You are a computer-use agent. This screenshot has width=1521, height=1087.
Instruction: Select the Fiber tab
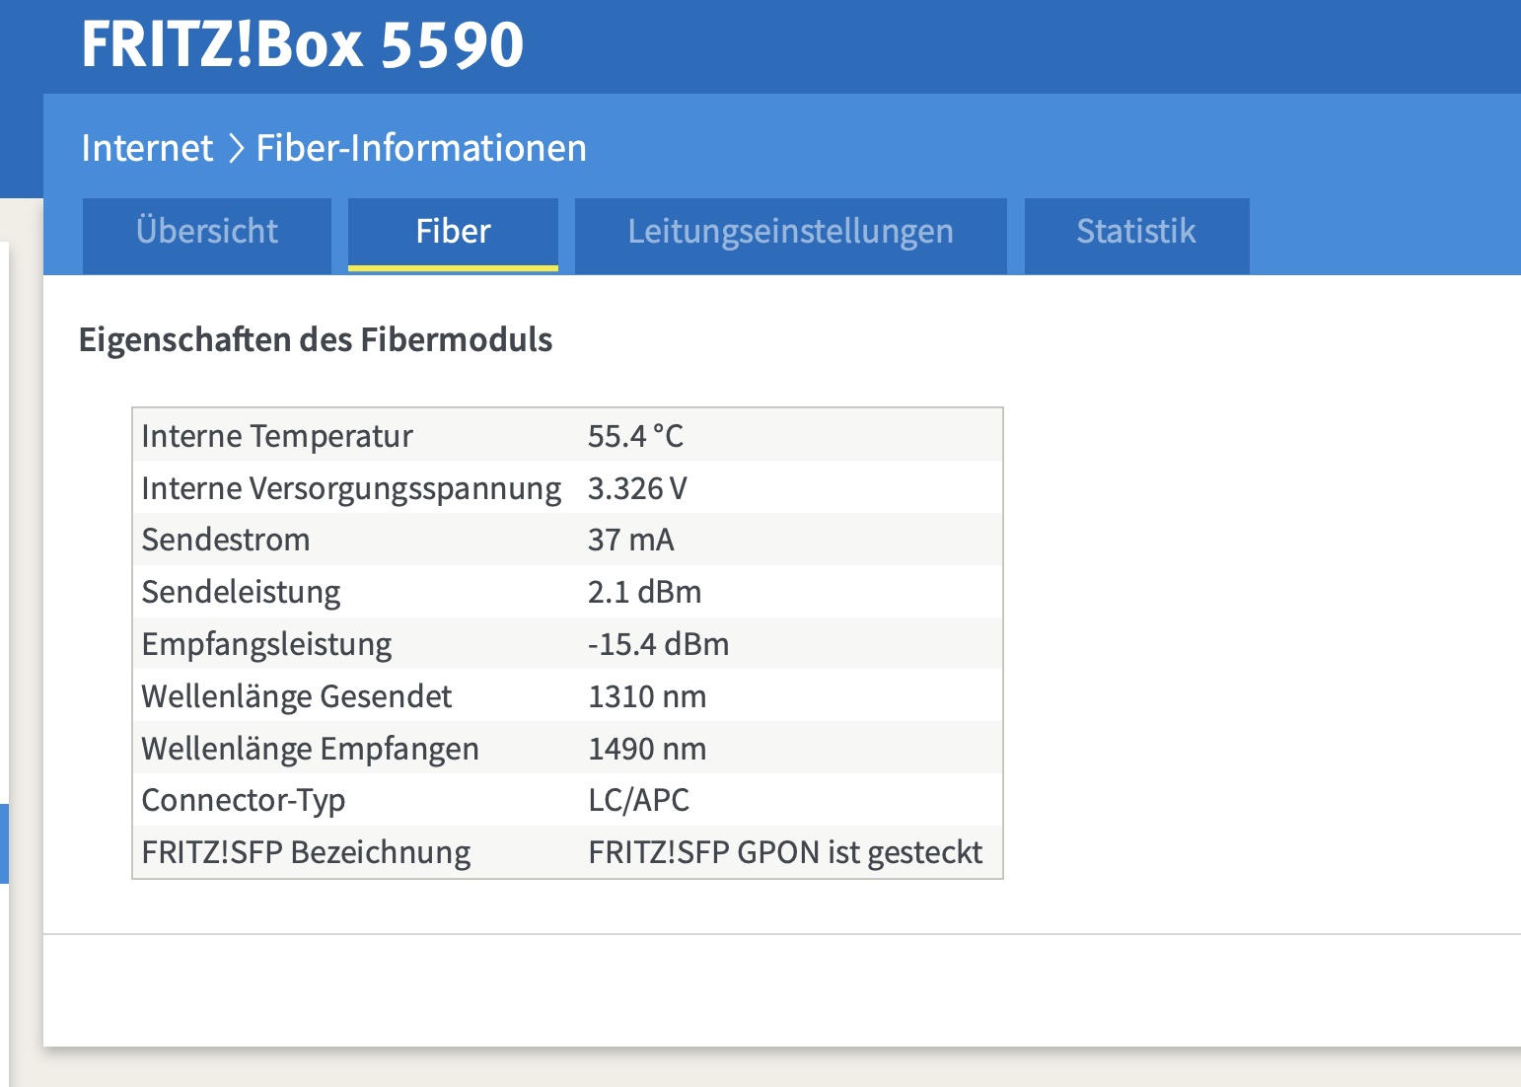click(453, 235)
